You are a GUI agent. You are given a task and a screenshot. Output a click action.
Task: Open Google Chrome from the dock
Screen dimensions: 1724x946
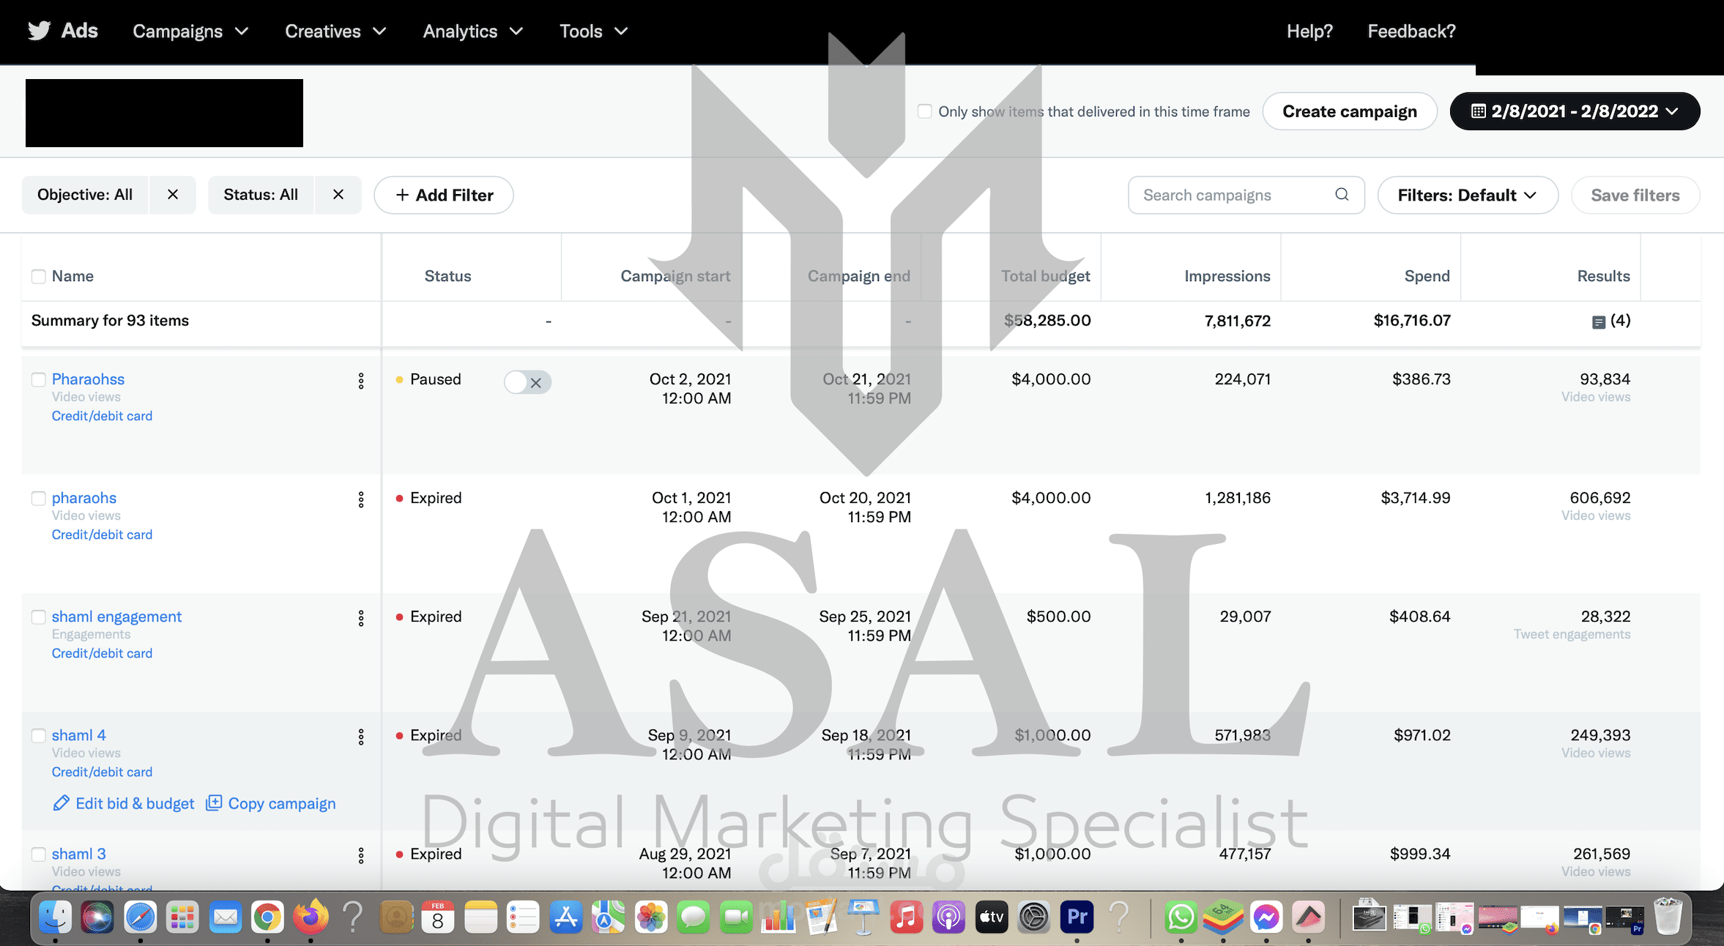pos(267,917)
